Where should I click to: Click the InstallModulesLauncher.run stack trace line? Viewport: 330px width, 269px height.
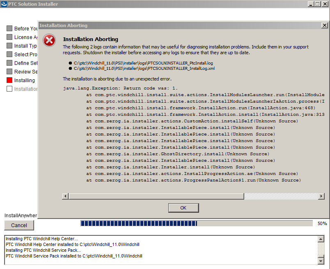coord(205,95)
